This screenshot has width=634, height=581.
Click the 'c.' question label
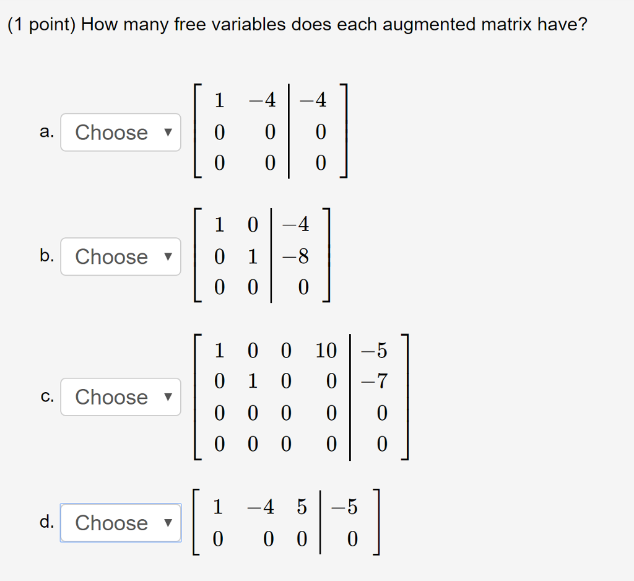(47, 396)
